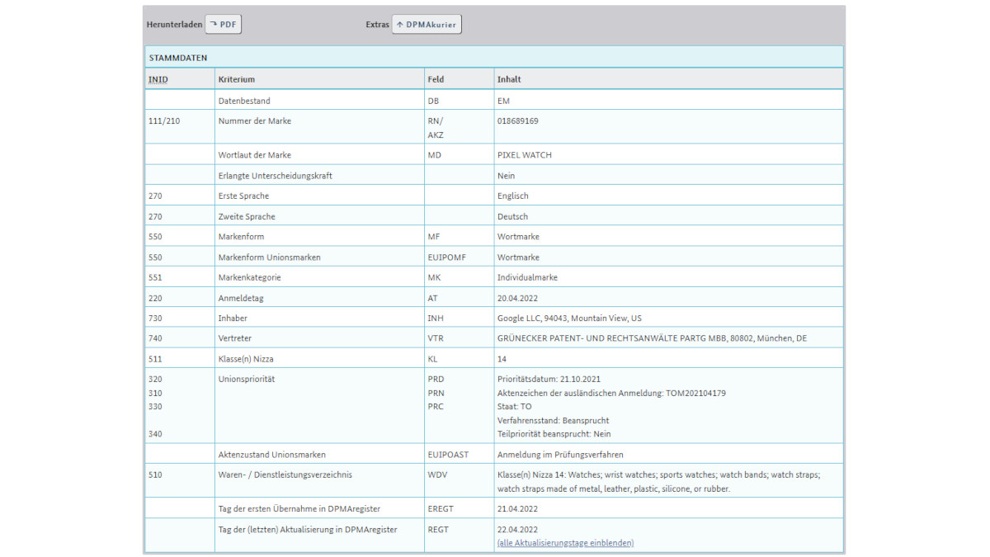Click the field code PRN
990x557 pixels.
tap(436, 393)
